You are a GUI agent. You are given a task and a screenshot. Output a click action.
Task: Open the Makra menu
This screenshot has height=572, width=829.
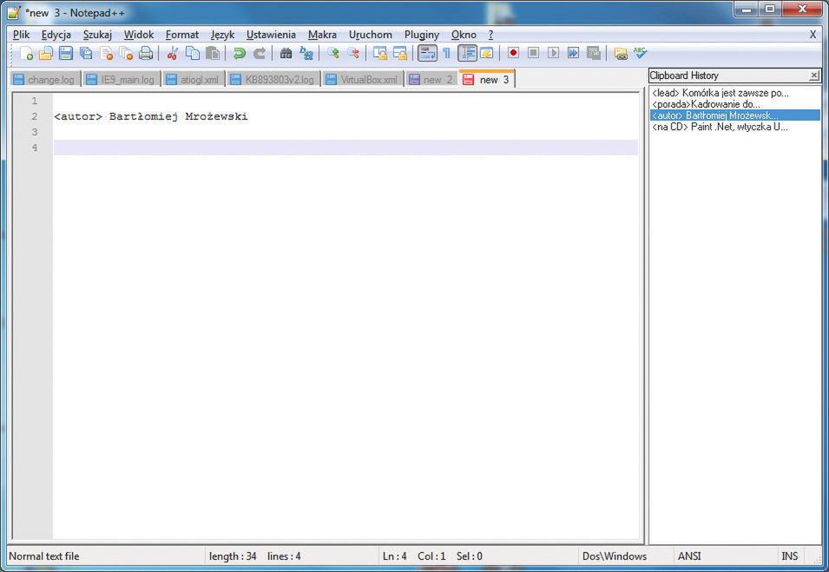(x=322, y=35)
